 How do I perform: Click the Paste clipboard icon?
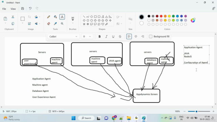(5, 19)
